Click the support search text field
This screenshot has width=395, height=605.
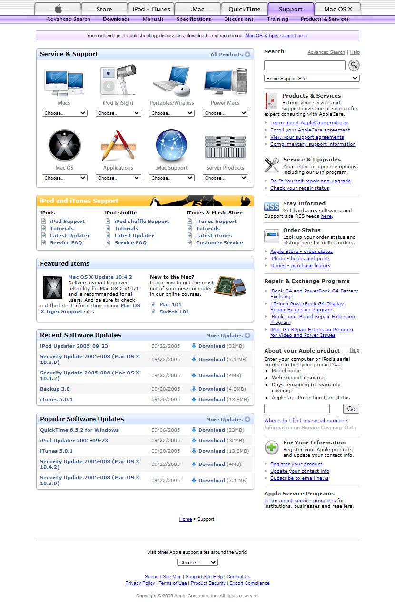pos(305,65)
